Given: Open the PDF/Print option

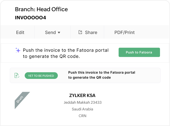Looking at the screenshot, I should (x=124, y=32).
